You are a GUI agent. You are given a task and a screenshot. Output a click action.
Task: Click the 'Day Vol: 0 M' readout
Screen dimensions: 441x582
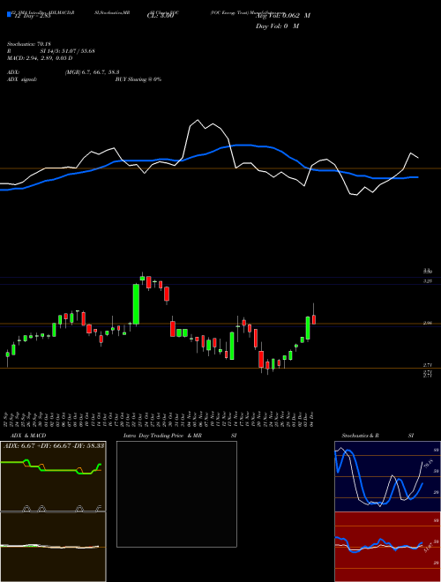click(277, 26)
